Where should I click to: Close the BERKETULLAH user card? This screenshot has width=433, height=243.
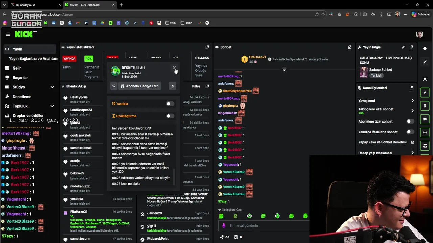click(174, 68)
